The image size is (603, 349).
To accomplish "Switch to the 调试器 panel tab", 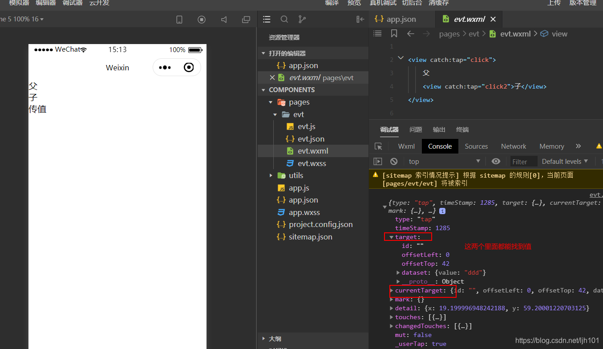I will [389, 130].
